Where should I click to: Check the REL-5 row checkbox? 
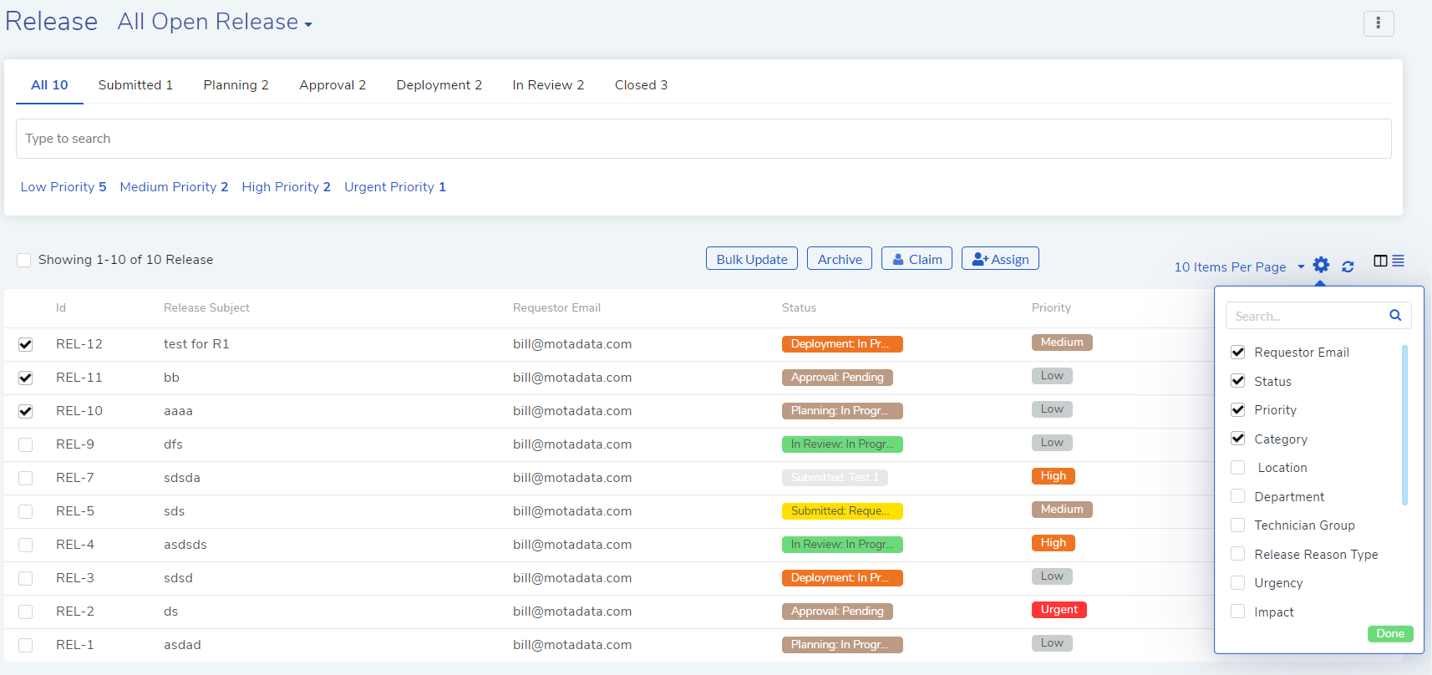26,511
